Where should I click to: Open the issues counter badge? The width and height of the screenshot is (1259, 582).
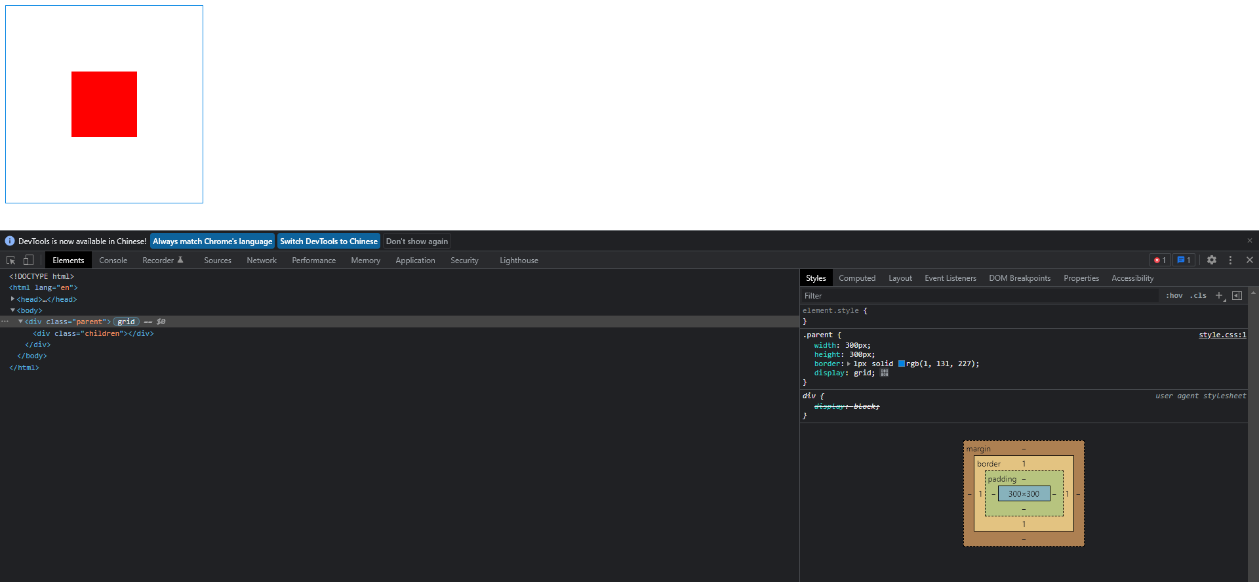click(1184, 260)
